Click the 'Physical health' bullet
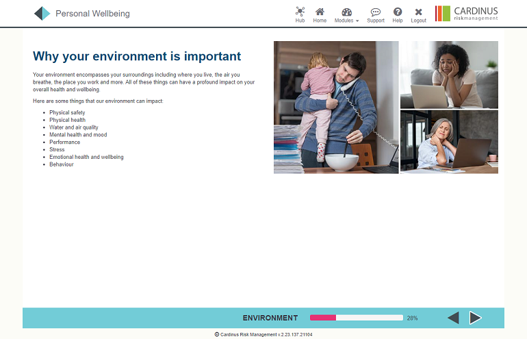This screenshot has width=527, height=339. point(68,120)
